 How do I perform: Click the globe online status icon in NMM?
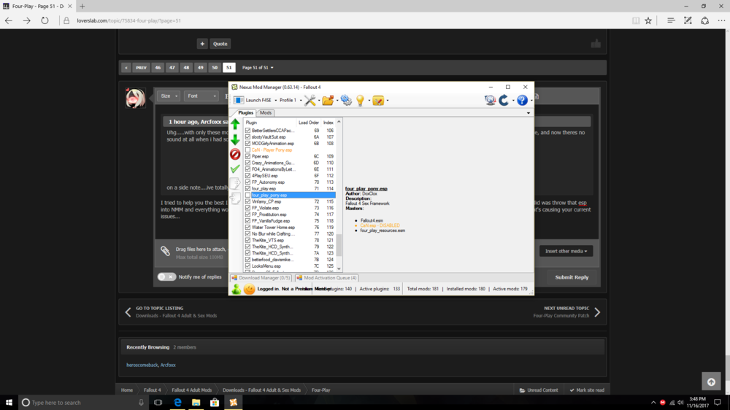pos(490,100)
